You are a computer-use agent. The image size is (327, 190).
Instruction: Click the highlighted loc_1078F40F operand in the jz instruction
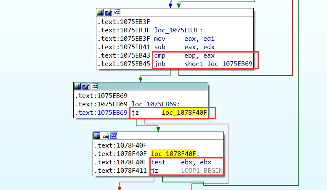[184, 113]
